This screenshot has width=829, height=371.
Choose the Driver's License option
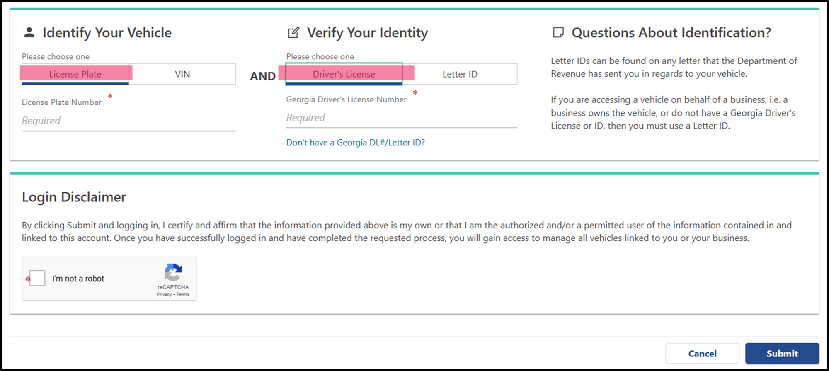pyautogui.click(x=344, y=74)
